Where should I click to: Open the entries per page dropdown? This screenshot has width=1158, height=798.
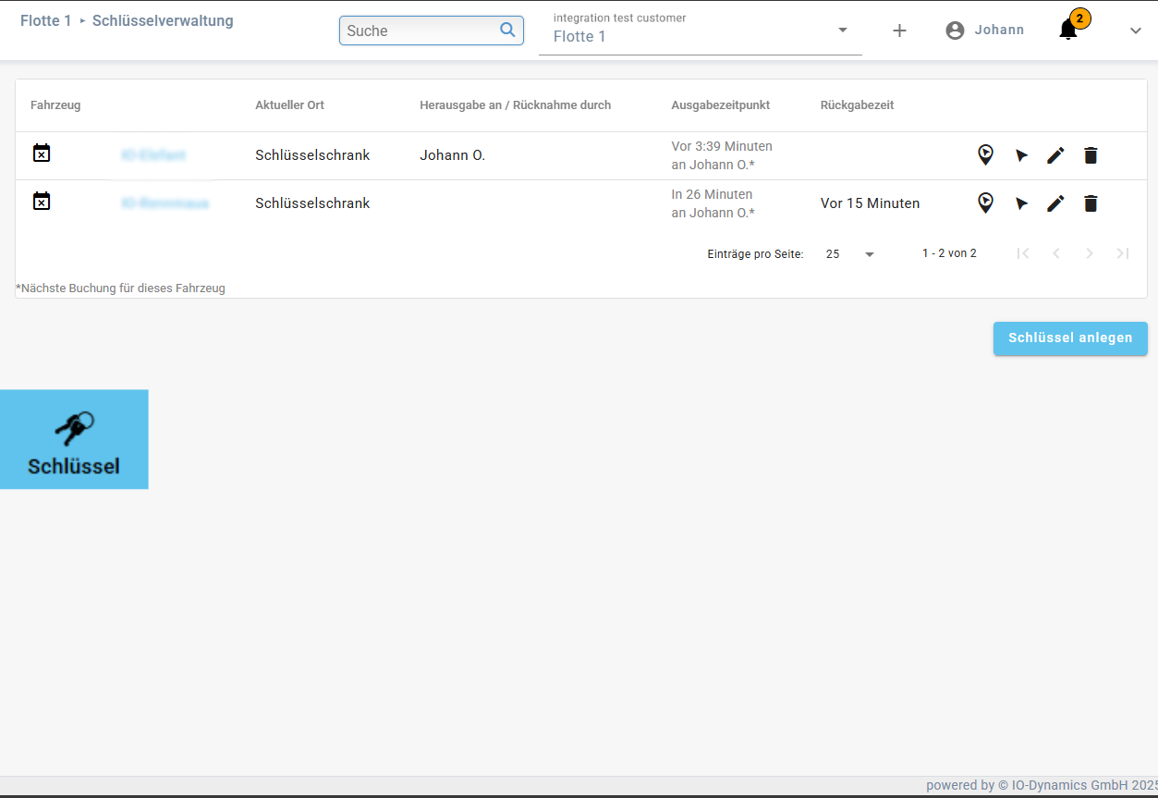coord(850,253)
